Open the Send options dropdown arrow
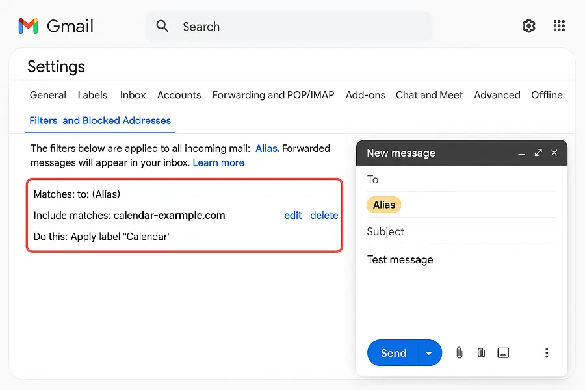This screenshot has height=390, width=585. (x=428, y=353)
